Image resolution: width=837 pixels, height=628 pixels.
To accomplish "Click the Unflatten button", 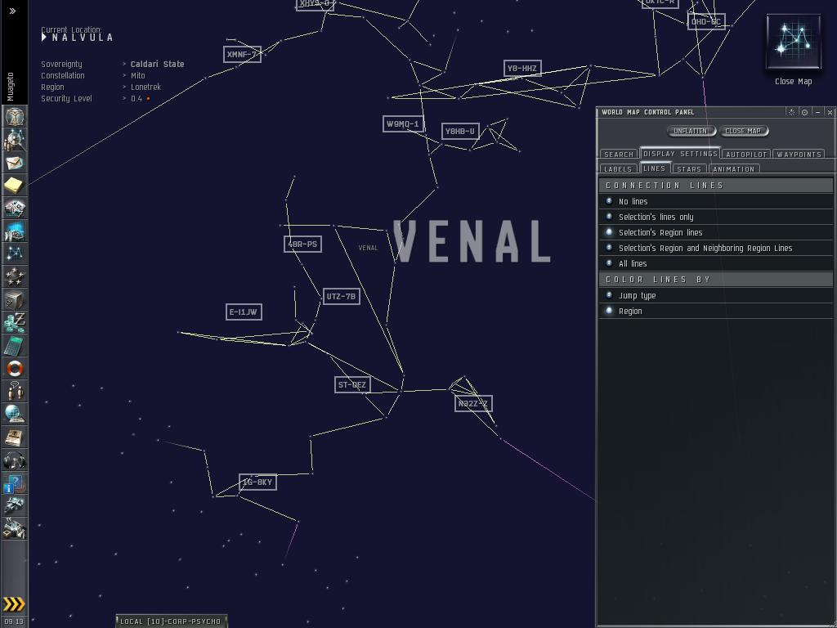I will pyautogui.click(x=690, y=131).
